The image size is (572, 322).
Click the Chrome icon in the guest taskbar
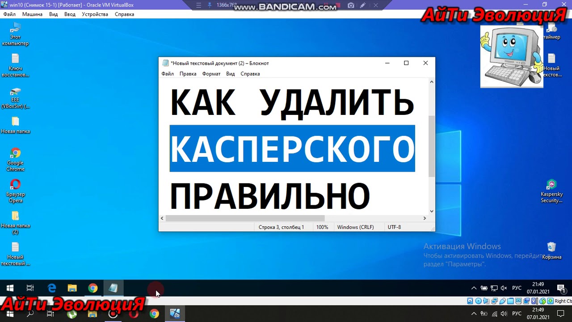93,288
